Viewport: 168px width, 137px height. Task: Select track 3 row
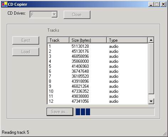tap(98, 56)
